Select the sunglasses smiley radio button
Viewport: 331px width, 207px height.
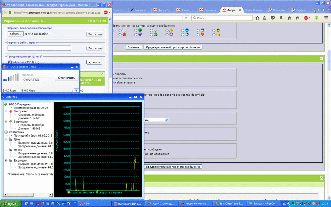(198, 30)
